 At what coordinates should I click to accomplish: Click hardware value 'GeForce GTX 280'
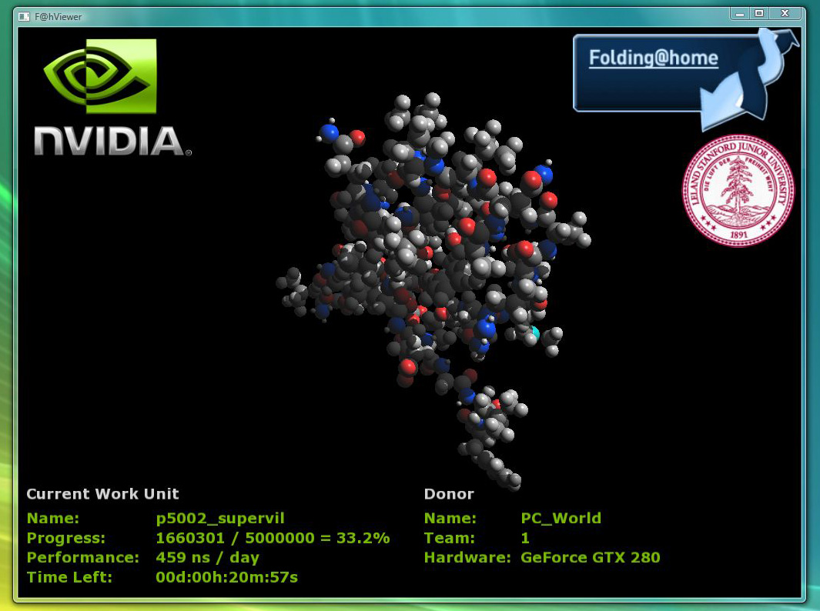tap(590, 557)
